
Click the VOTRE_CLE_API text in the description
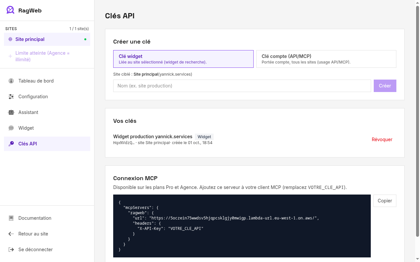click(326, 188)
